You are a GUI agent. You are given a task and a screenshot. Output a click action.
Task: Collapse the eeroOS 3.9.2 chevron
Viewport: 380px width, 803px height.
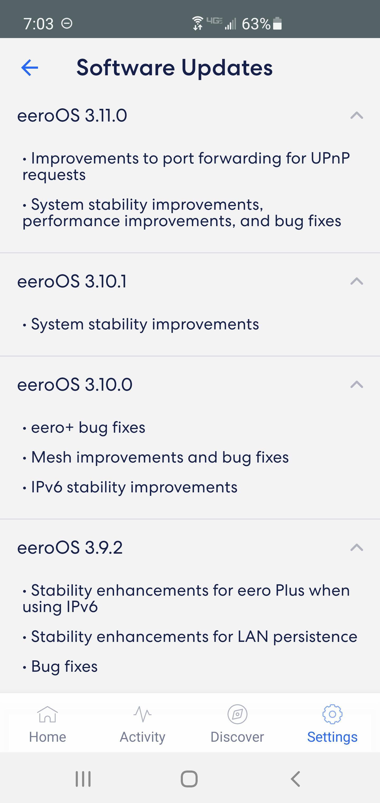[x=357, y=547]
